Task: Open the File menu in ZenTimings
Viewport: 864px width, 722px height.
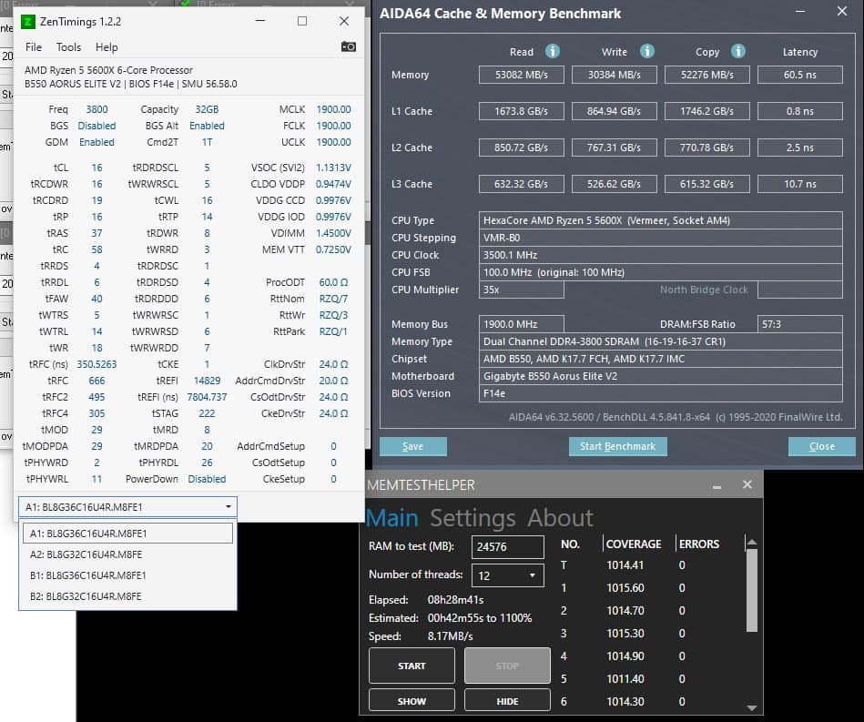Action: pos(34,47)
